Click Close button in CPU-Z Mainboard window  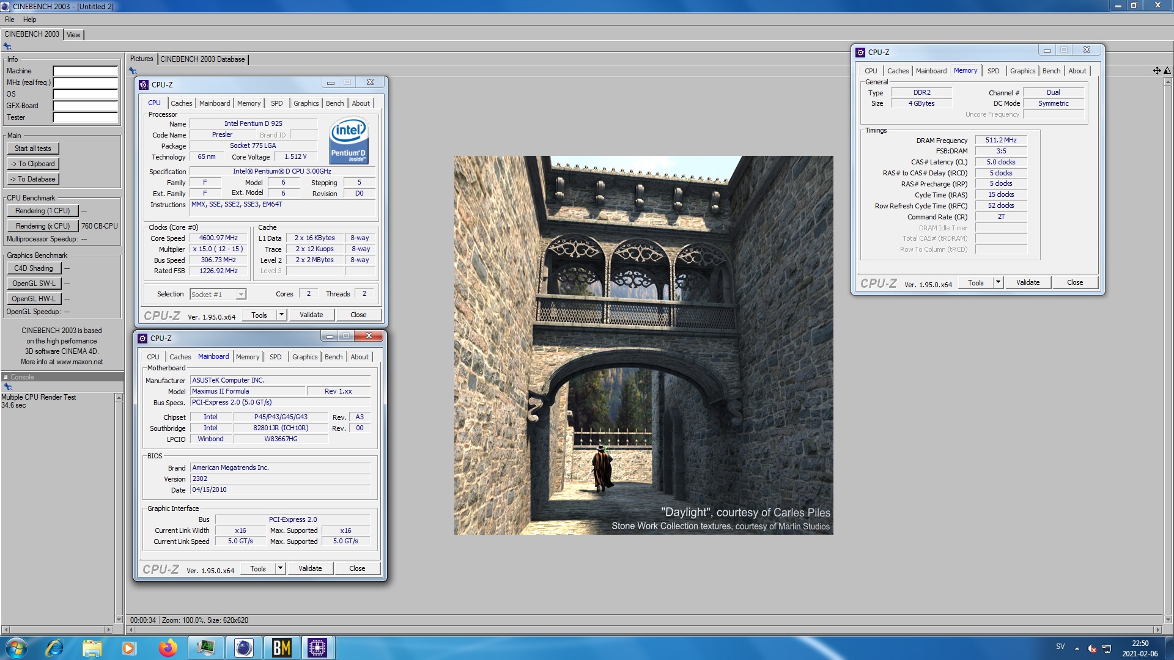(357, 568)
